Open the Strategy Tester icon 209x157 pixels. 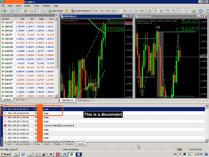[x=43, y=11]
